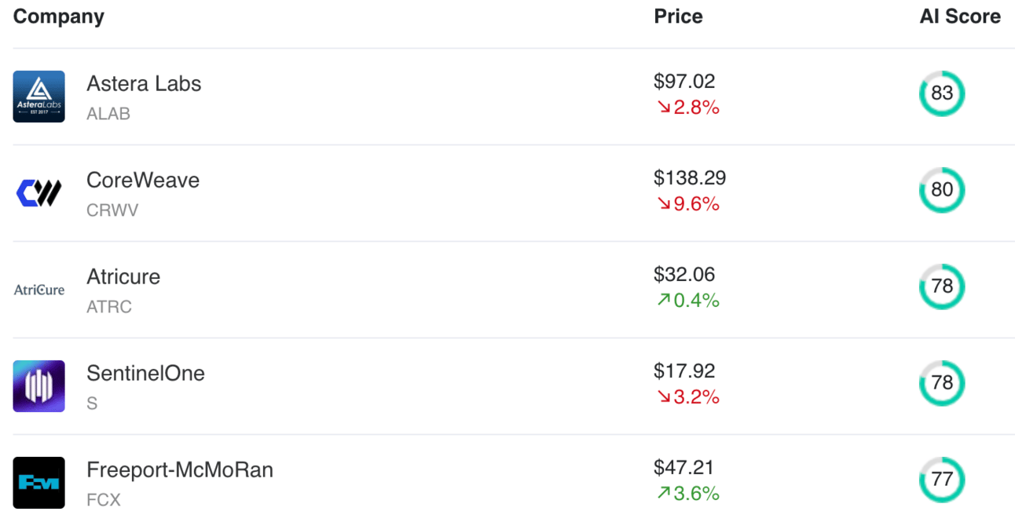The width and height of the screenshot is (1015, 526).
Task: Sort by the Price column header
Action: [x=678, y=16]
